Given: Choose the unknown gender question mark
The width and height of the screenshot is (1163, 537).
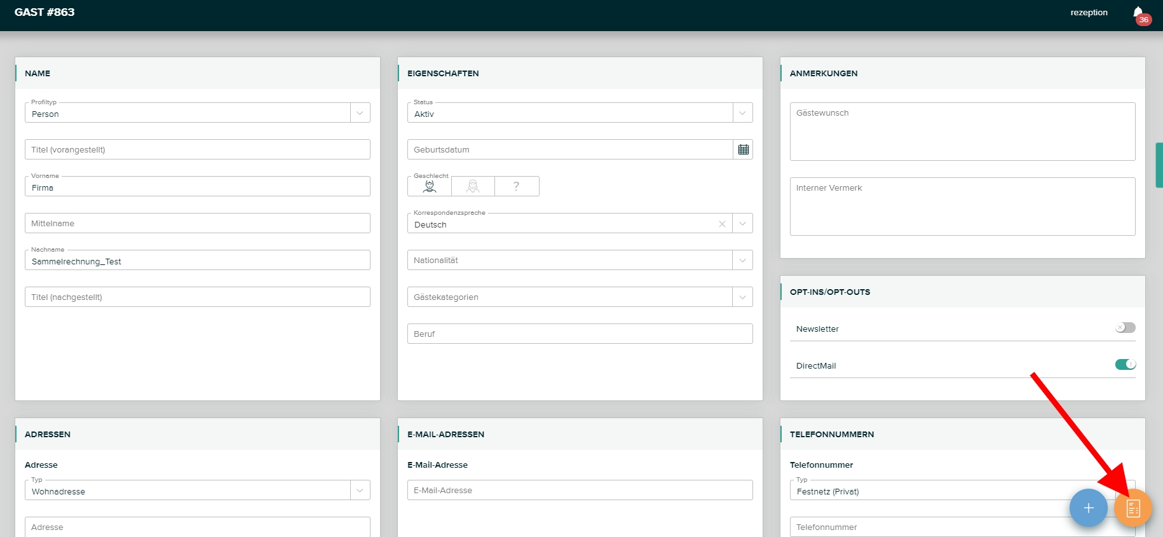Looking at the screenshot, I should 517,186.
